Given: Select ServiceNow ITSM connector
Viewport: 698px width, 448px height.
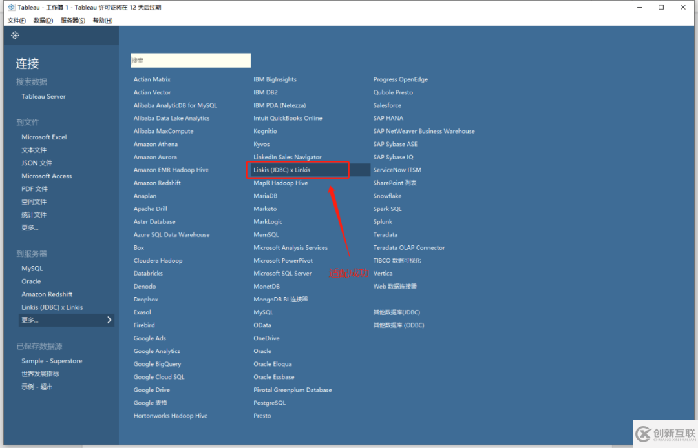Looking at the screenshot, I should [397, 170].
